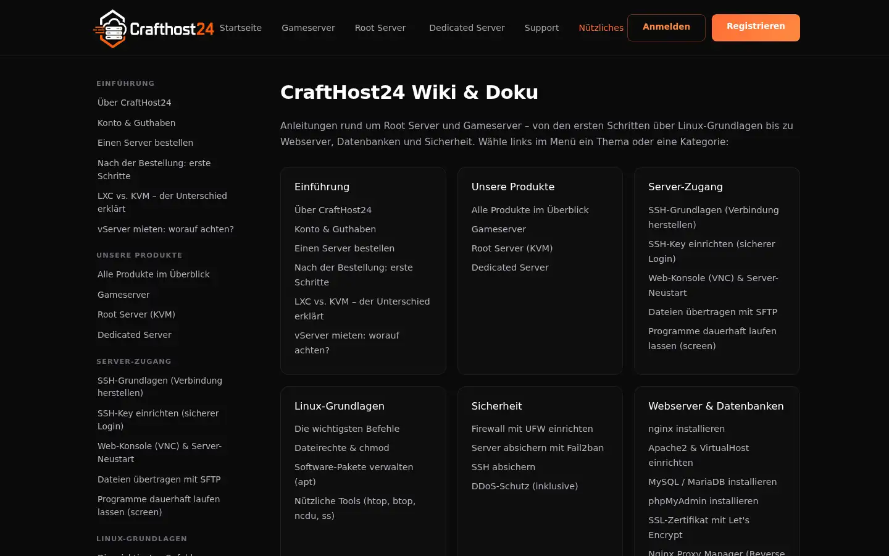
Task: Open Root Server (KVM) in the sidebar
Action: click(x=136, y=314)
